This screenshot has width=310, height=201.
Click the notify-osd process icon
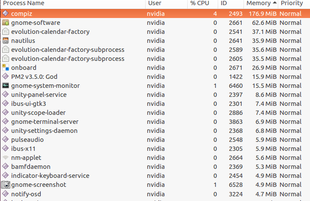pyautogui.click(x=6, y=194)
